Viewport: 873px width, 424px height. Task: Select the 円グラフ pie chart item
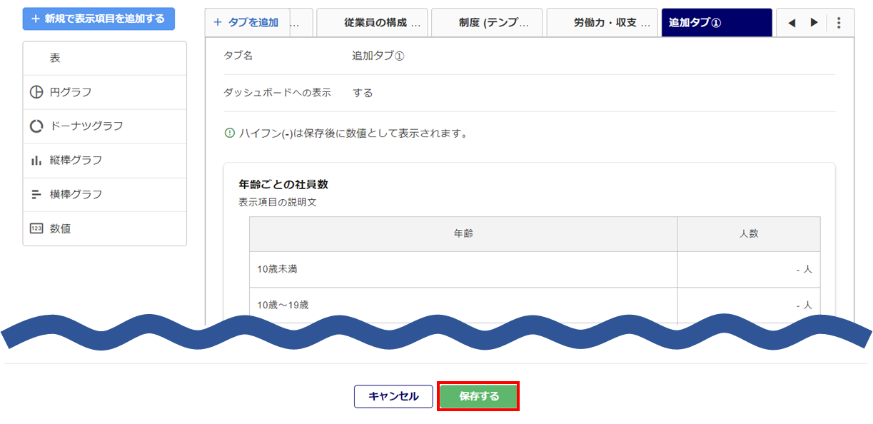[104, 92]
